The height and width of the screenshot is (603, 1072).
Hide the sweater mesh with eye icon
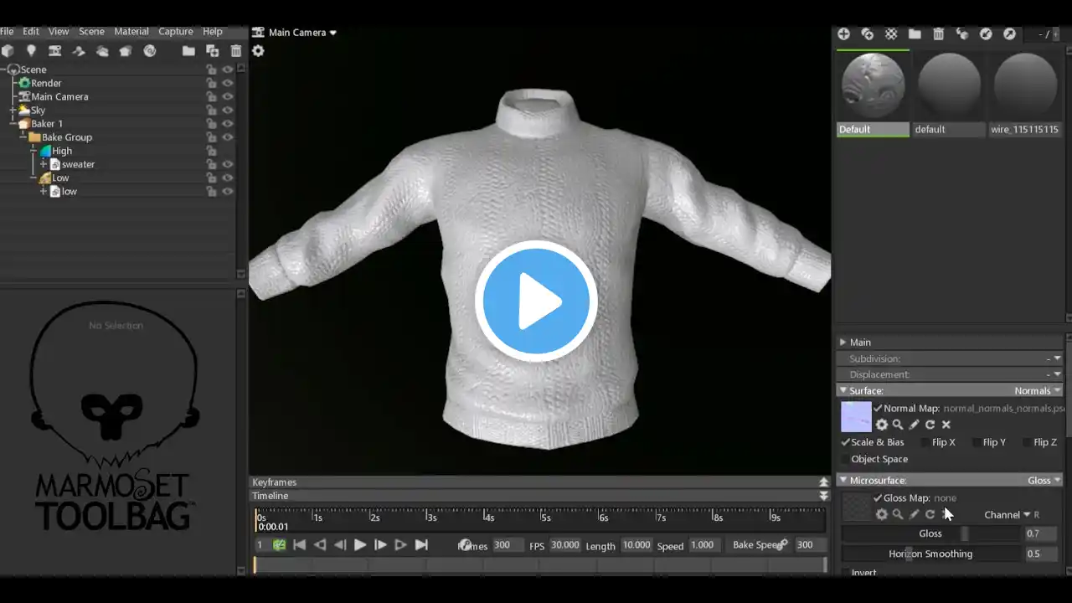(x=227, y=164)
